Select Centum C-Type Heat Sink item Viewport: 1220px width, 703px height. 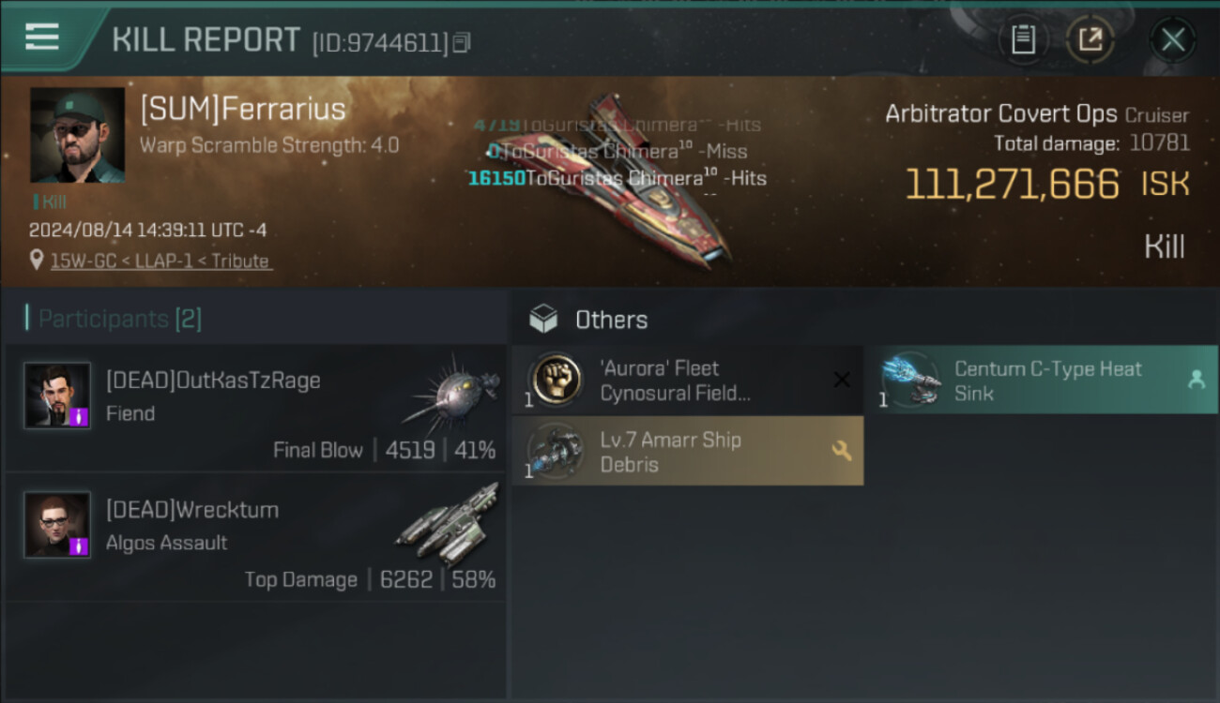coord(1047,381)
